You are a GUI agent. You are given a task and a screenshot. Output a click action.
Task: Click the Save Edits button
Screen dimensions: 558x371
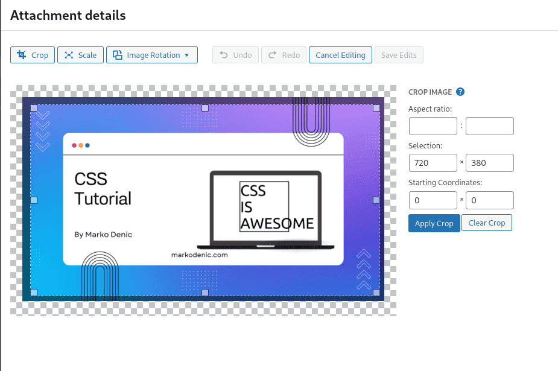[399, 55]
